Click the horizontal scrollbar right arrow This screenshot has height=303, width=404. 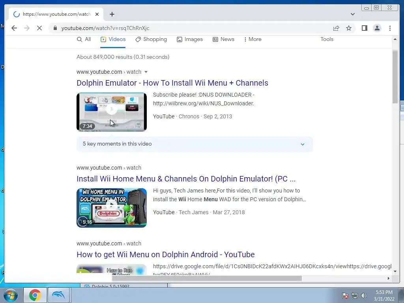point(389,278)
